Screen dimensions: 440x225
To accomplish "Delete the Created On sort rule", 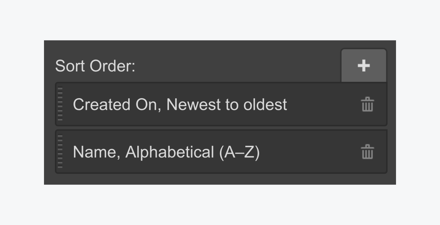I will (367, 105).
